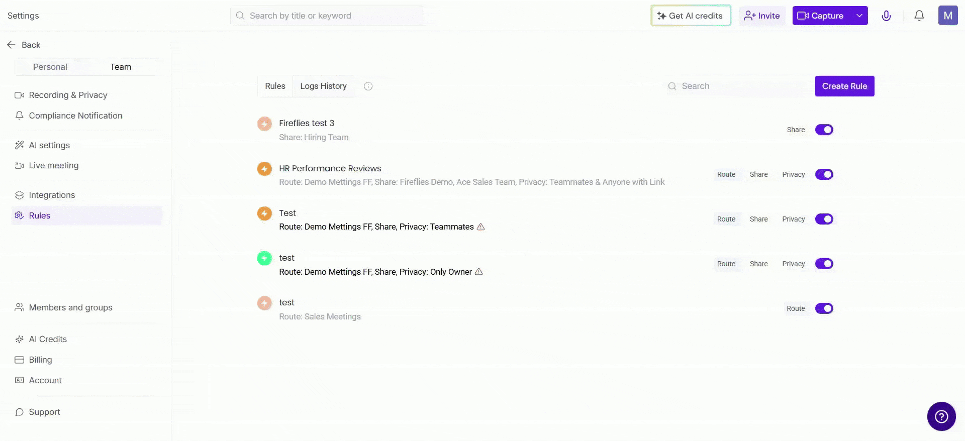Switch to the Team settings tab
Screen dimensions: 965x441
[121, 67]
